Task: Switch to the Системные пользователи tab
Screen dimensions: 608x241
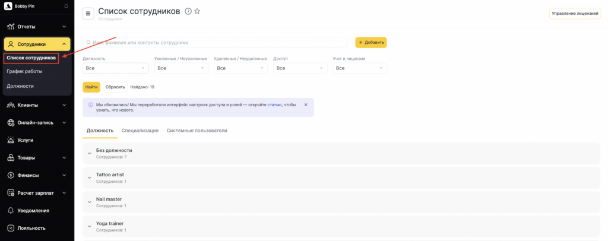Action: pos(197,131)
